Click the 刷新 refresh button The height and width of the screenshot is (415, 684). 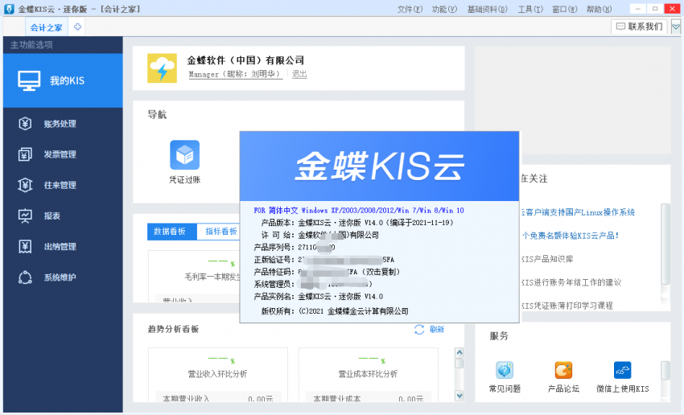click(429, 329)
